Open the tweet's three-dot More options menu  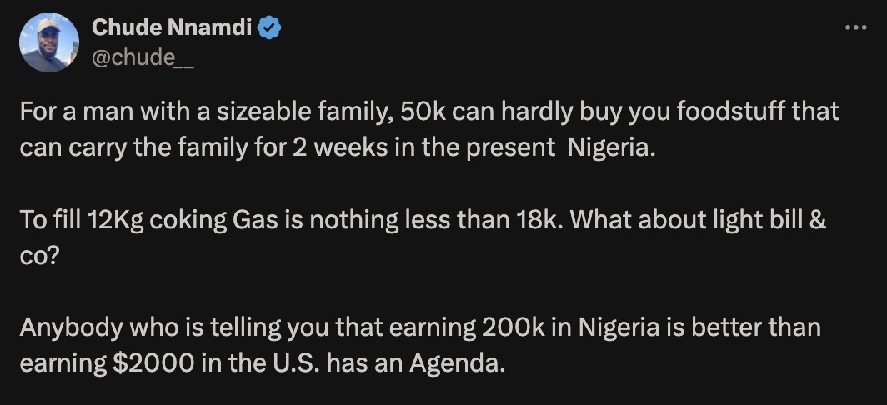(855, 27)
